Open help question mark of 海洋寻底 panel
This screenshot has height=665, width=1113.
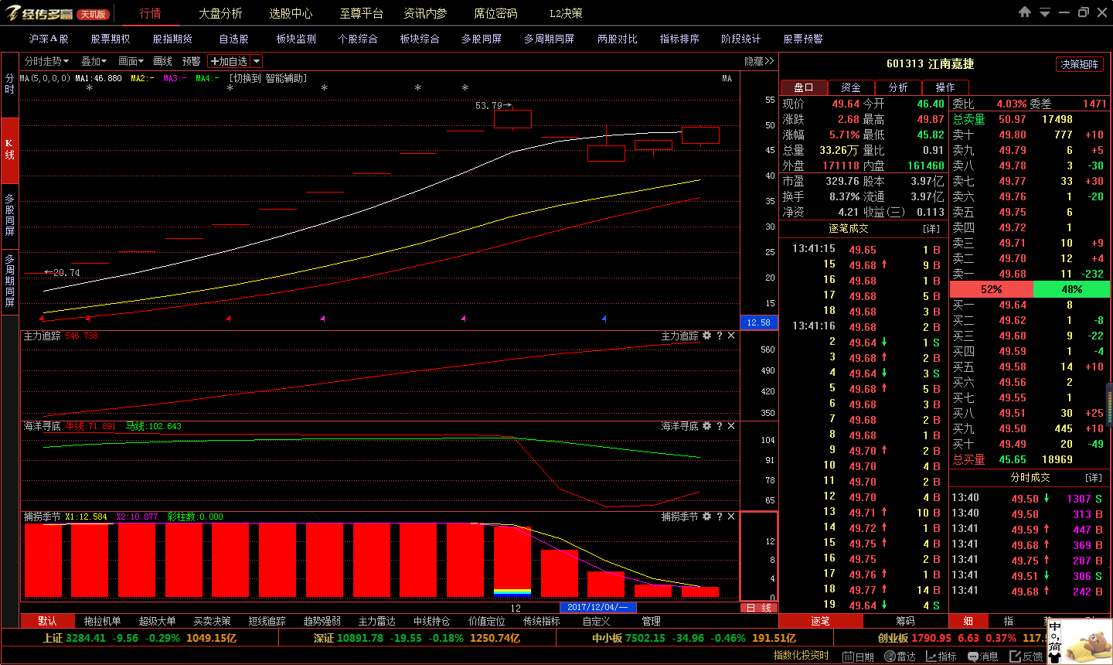(x=720, y=426)
